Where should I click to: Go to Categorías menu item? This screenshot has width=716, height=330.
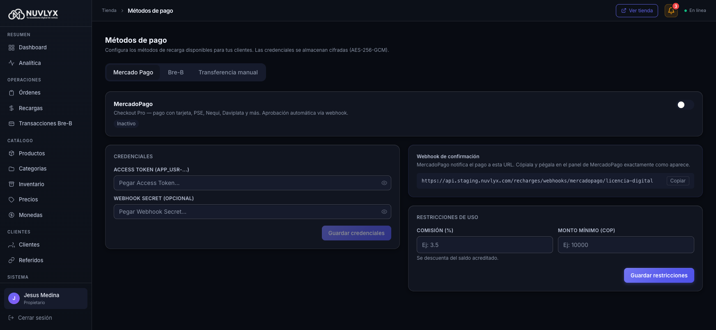coord(46,169)
